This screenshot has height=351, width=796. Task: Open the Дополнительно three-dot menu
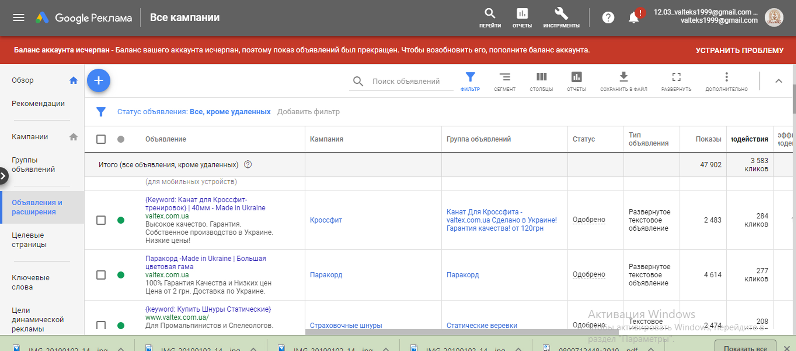tap(726, 82)
